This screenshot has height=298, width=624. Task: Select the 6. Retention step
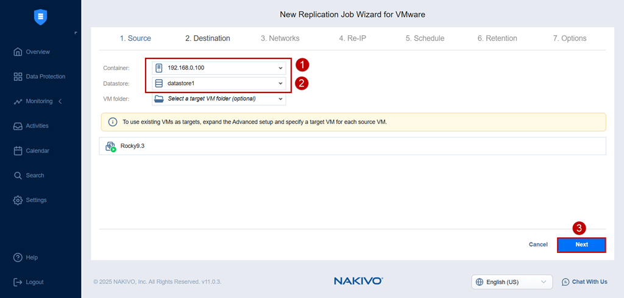[x=497, y=38]
